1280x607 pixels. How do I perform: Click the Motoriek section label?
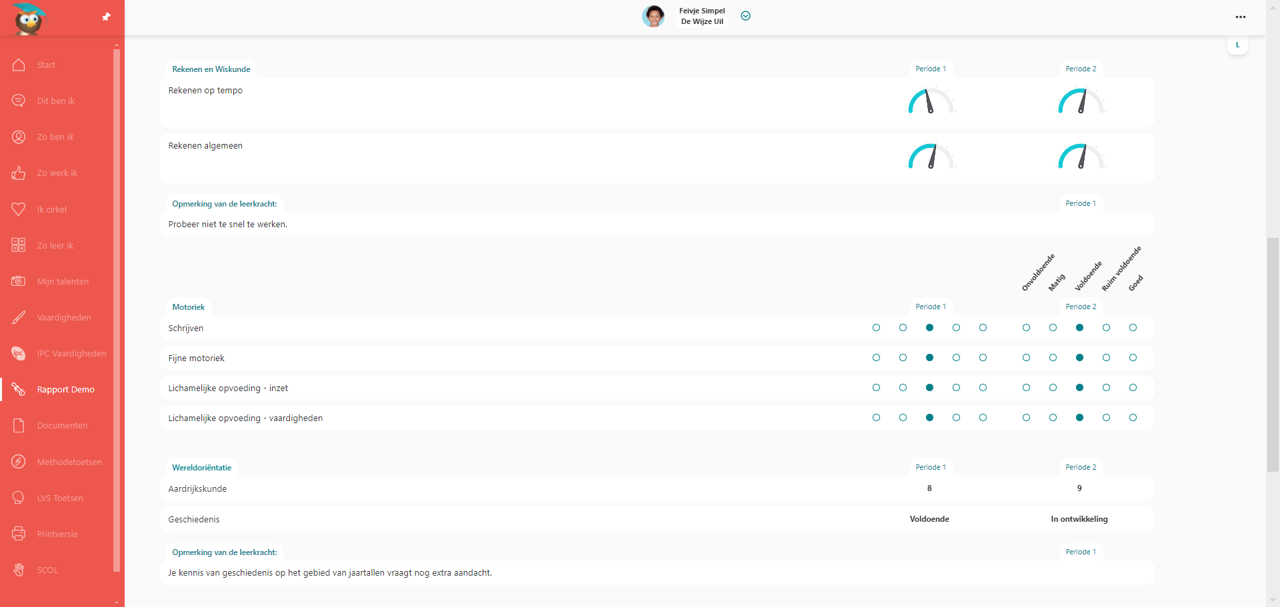pos(189,307)
